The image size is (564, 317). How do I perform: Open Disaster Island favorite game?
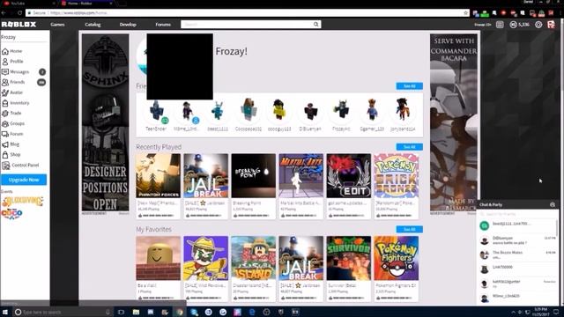pyautogui.click(x=254, y=258)
